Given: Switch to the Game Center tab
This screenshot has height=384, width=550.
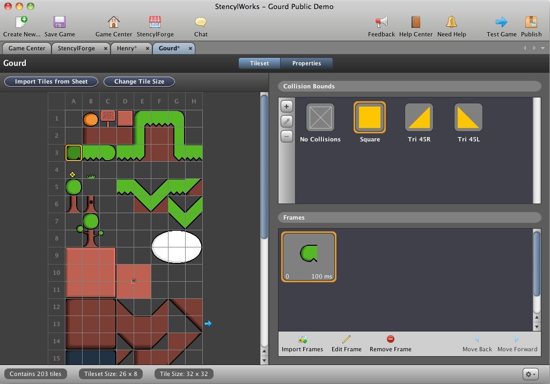Looking at the screenshot, I should pyautogui.click(x=27, y=48).
